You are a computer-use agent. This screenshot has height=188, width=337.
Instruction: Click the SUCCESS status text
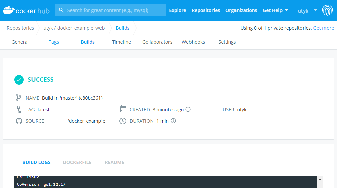(x=41, y=80)
